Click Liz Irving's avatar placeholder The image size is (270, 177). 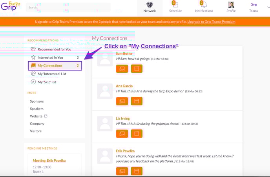click(105, 124)
